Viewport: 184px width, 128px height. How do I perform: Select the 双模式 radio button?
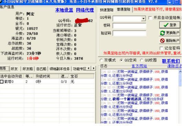tap(101, 60)
